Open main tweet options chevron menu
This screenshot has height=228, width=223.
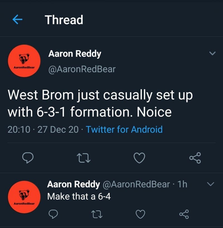(212, 54)
